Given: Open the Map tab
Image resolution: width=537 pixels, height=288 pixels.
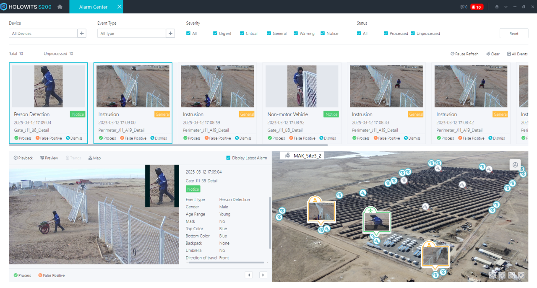Looking at the screenshot, I should click(94, 158).
